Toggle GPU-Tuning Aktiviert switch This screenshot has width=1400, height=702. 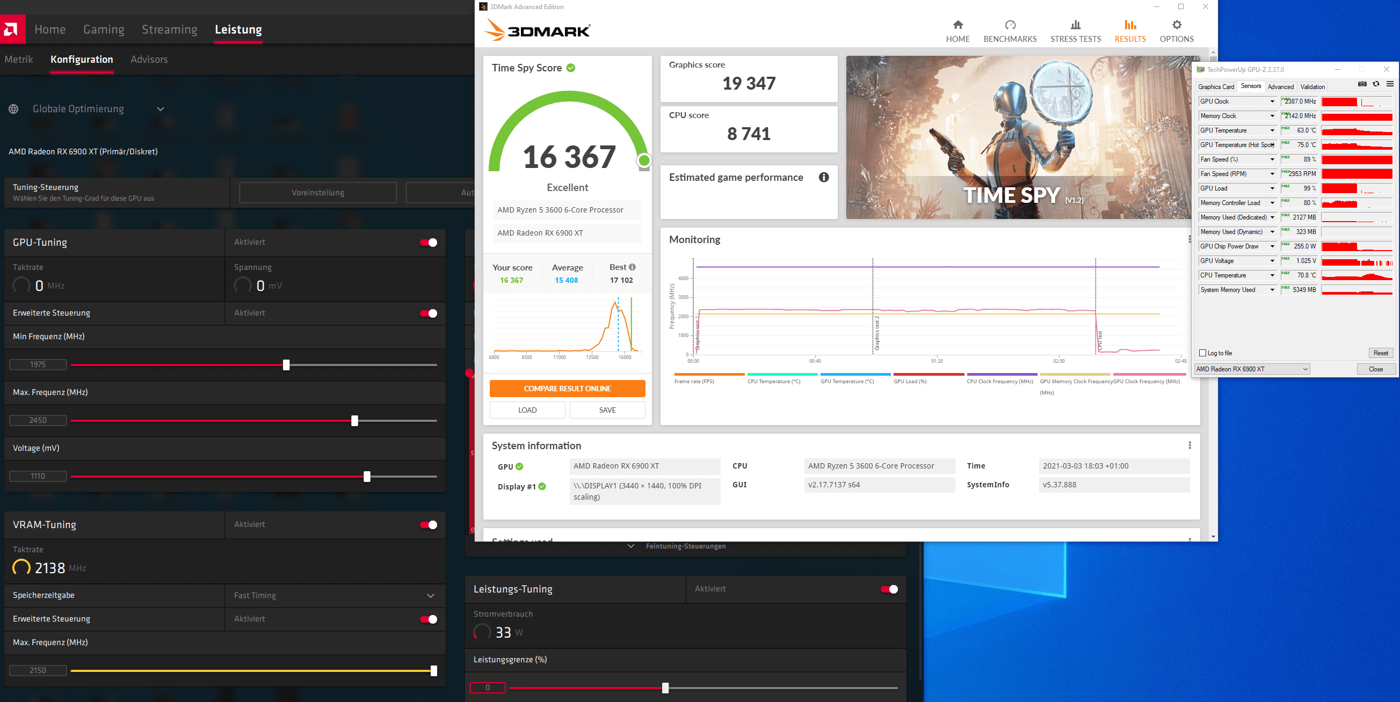point(428,243)
